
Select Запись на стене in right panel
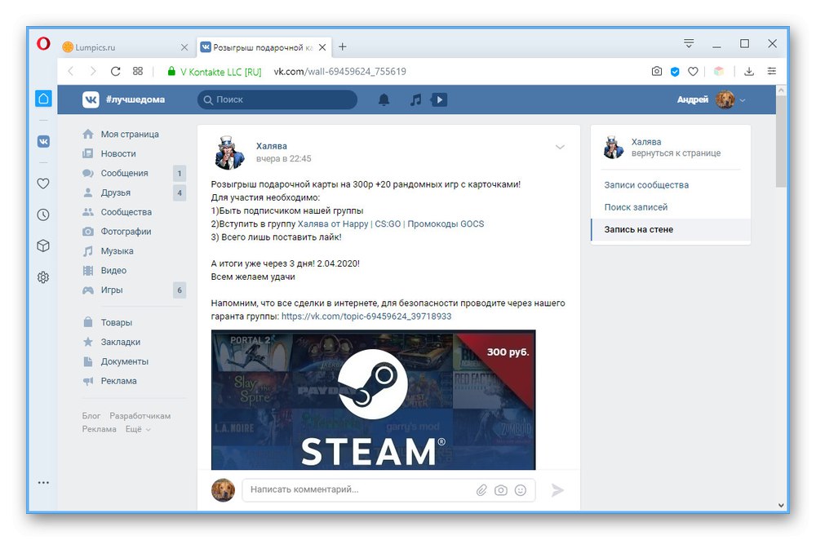click(x=671, y=229)
